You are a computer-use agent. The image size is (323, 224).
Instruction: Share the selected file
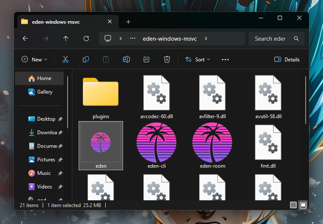tap(146, 59)
